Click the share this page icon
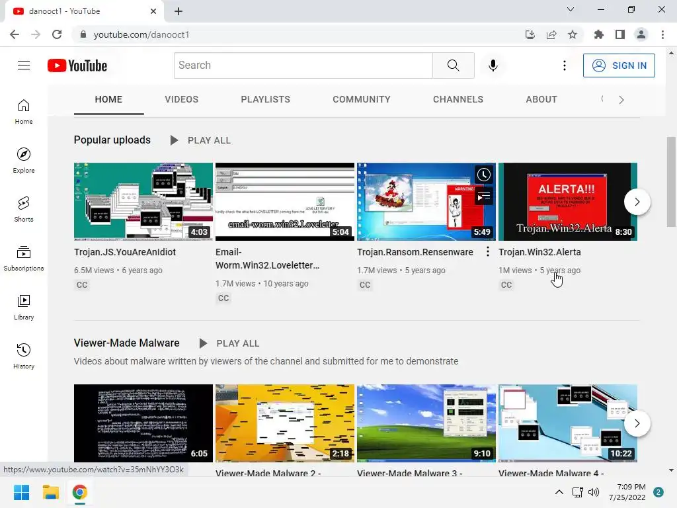 click(551, 34)
